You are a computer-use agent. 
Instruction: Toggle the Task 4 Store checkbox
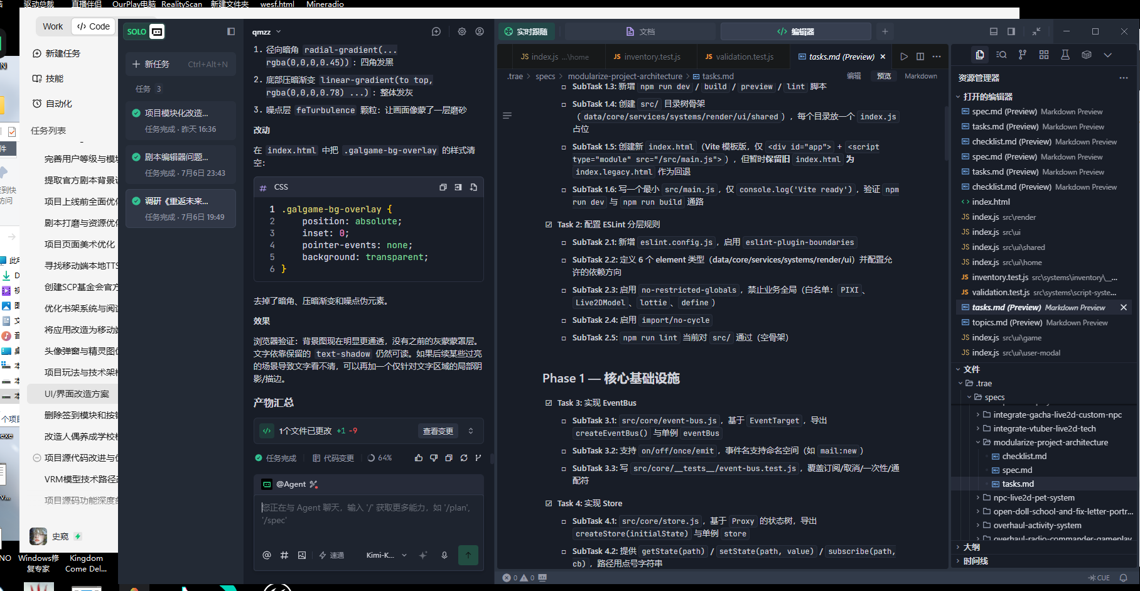pos(549,503)
